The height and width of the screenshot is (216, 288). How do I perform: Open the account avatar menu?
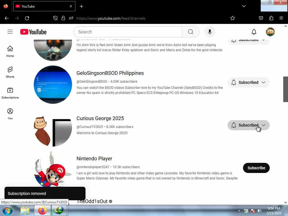[270, 32]
